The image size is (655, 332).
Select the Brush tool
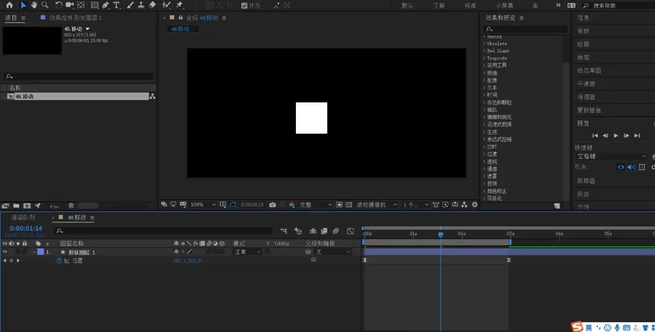click(130, 5)
